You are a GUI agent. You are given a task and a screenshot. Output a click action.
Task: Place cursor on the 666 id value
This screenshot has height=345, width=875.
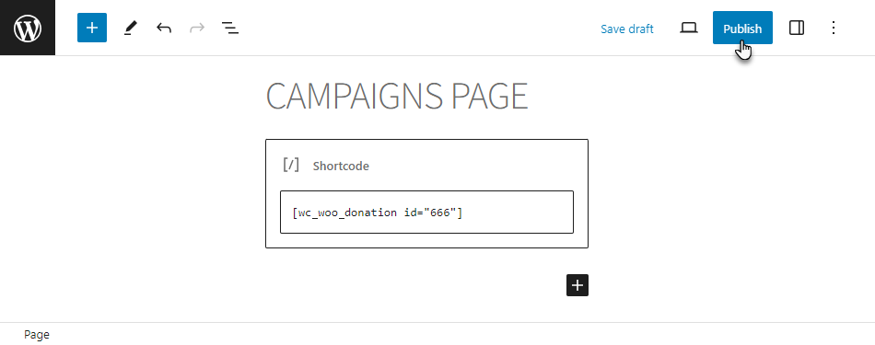click(440, 213)
